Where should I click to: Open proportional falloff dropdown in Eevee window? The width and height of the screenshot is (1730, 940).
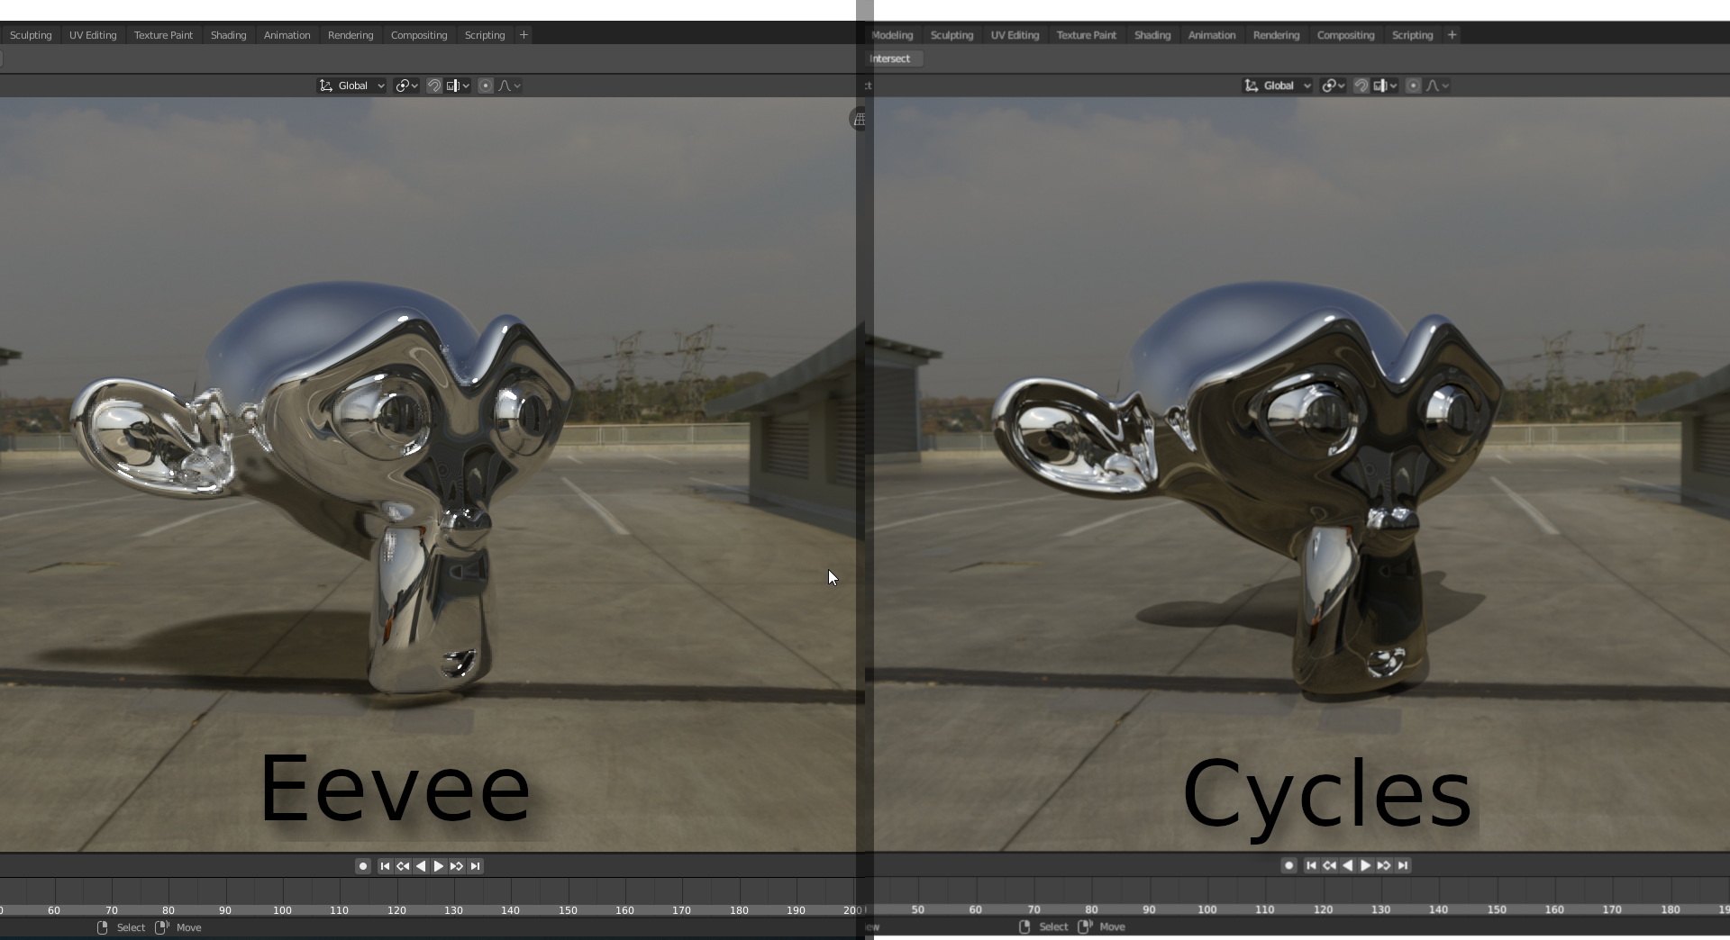(509, 86)
